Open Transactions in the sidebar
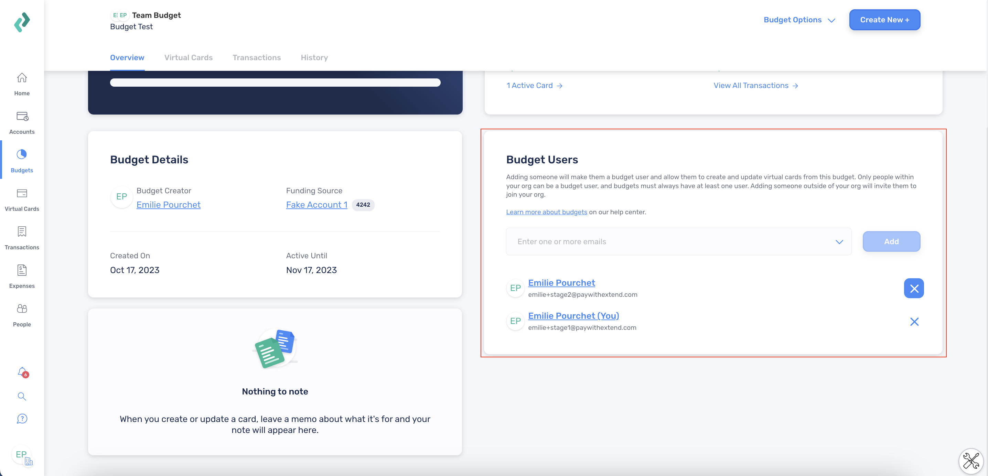The height and width of the screenshot is (476, 988). pos(22,238)
